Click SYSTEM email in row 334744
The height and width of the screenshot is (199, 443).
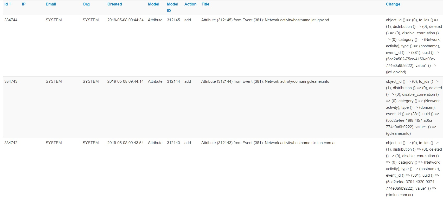pos(54,20)
